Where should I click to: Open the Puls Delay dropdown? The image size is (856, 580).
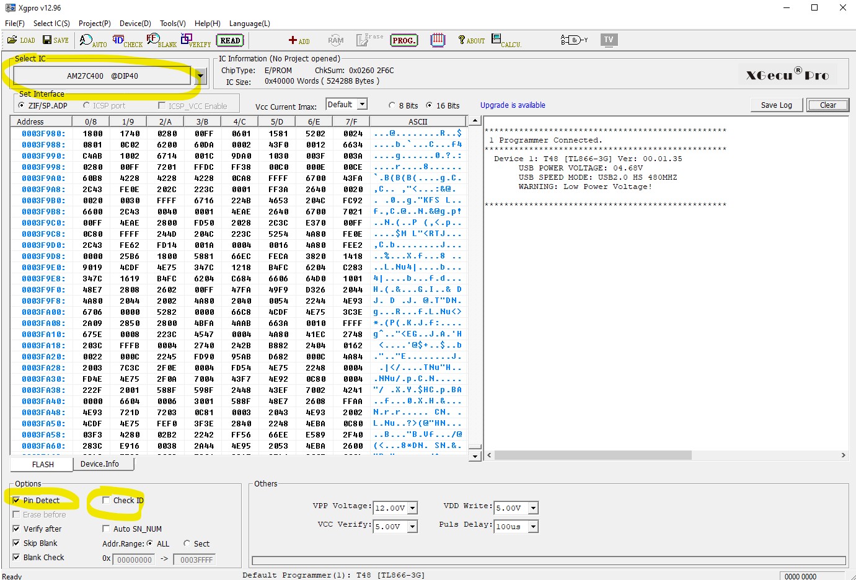[533, 527]
